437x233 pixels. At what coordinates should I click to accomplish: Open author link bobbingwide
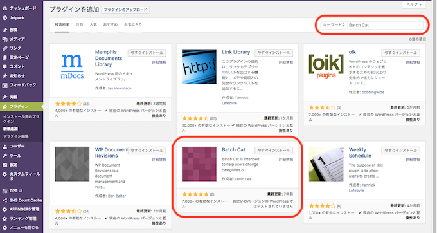[373, 92]
